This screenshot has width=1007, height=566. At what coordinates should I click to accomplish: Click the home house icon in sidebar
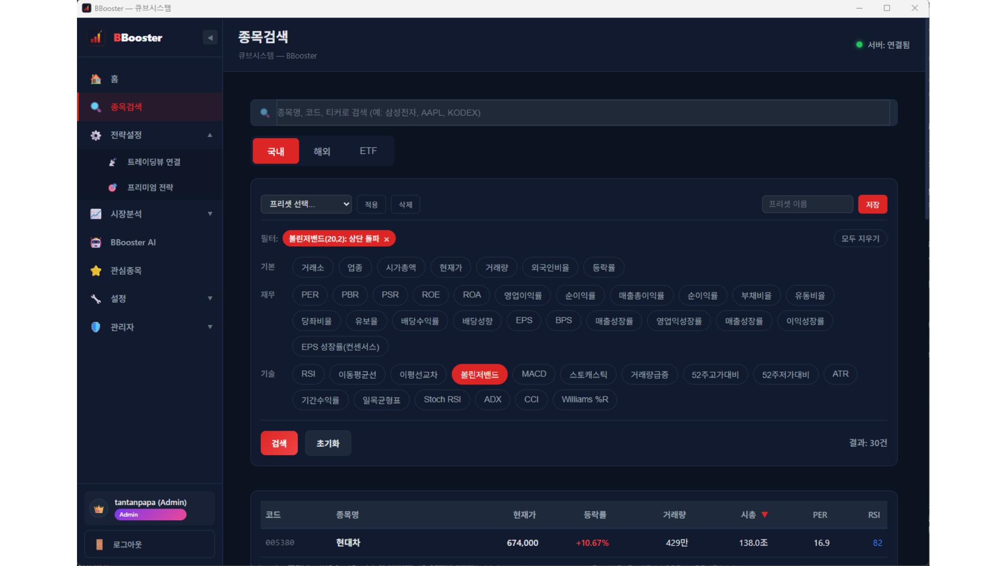pyautogui.click(x=96, y=79)
